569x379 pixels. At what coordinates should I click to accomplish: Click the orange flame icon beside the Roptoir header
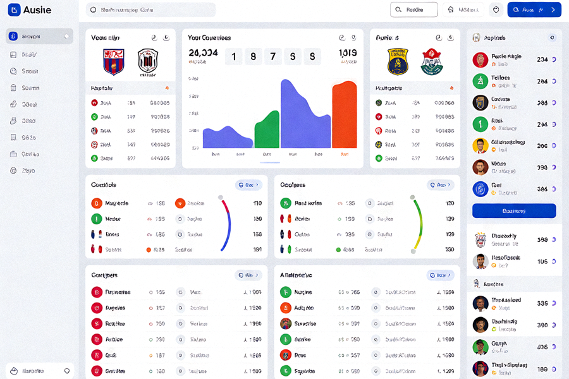pyautogui.click(x=167, y=88)
